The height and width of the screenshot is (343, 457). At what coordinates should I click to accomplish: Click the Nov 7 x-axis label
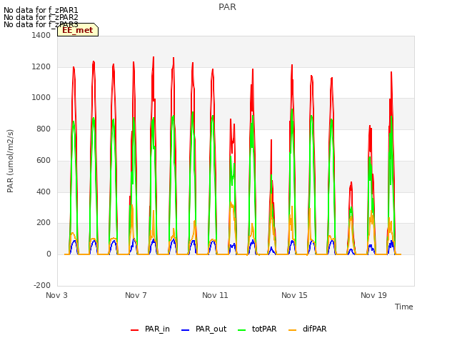136,295
